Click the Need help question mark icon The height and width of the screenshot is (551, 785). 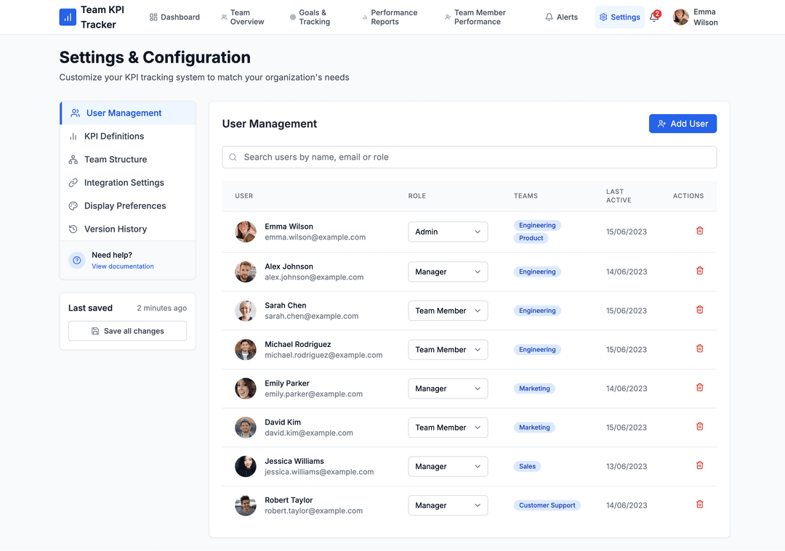click(x=76, y=261)
